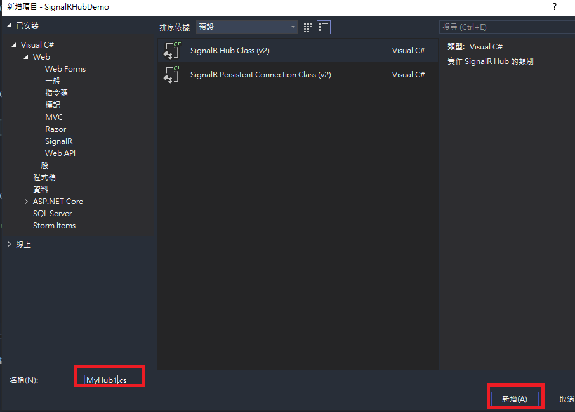Select SignalR category in tree
575x412 pixels.
tap(58, 141)
